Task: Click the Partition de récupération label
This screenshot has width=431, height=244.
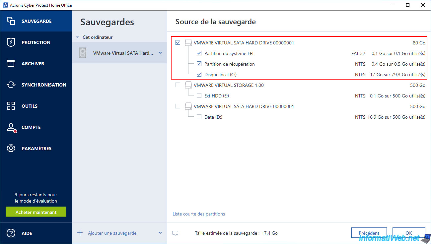Action: click(x=230, y=64)
